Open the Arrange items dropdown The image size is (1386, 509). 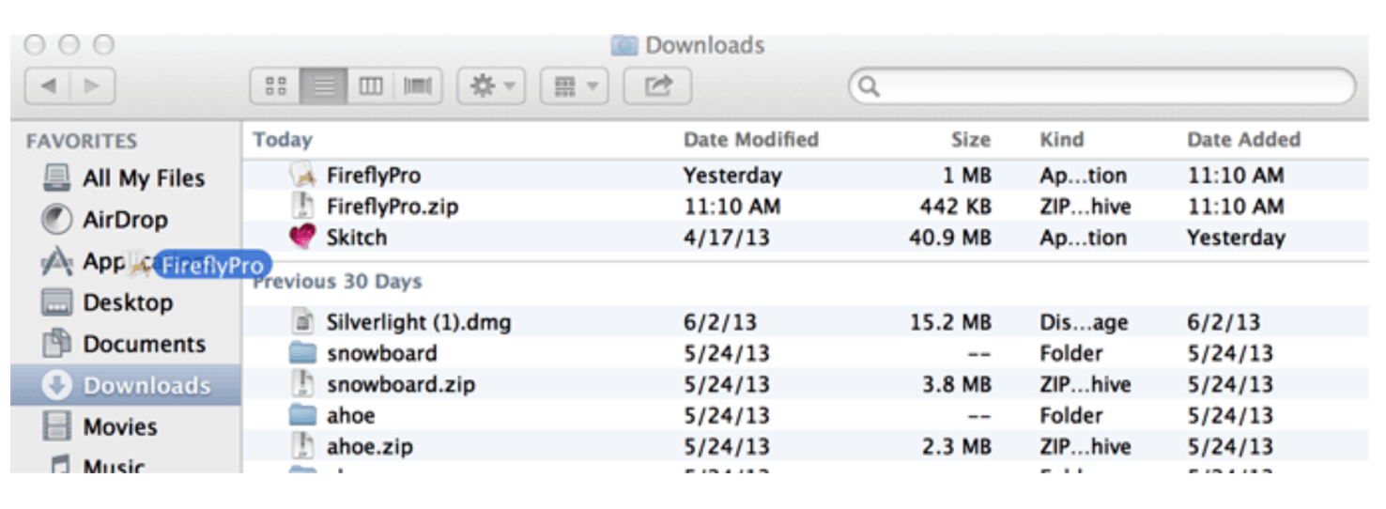[574, 86]
